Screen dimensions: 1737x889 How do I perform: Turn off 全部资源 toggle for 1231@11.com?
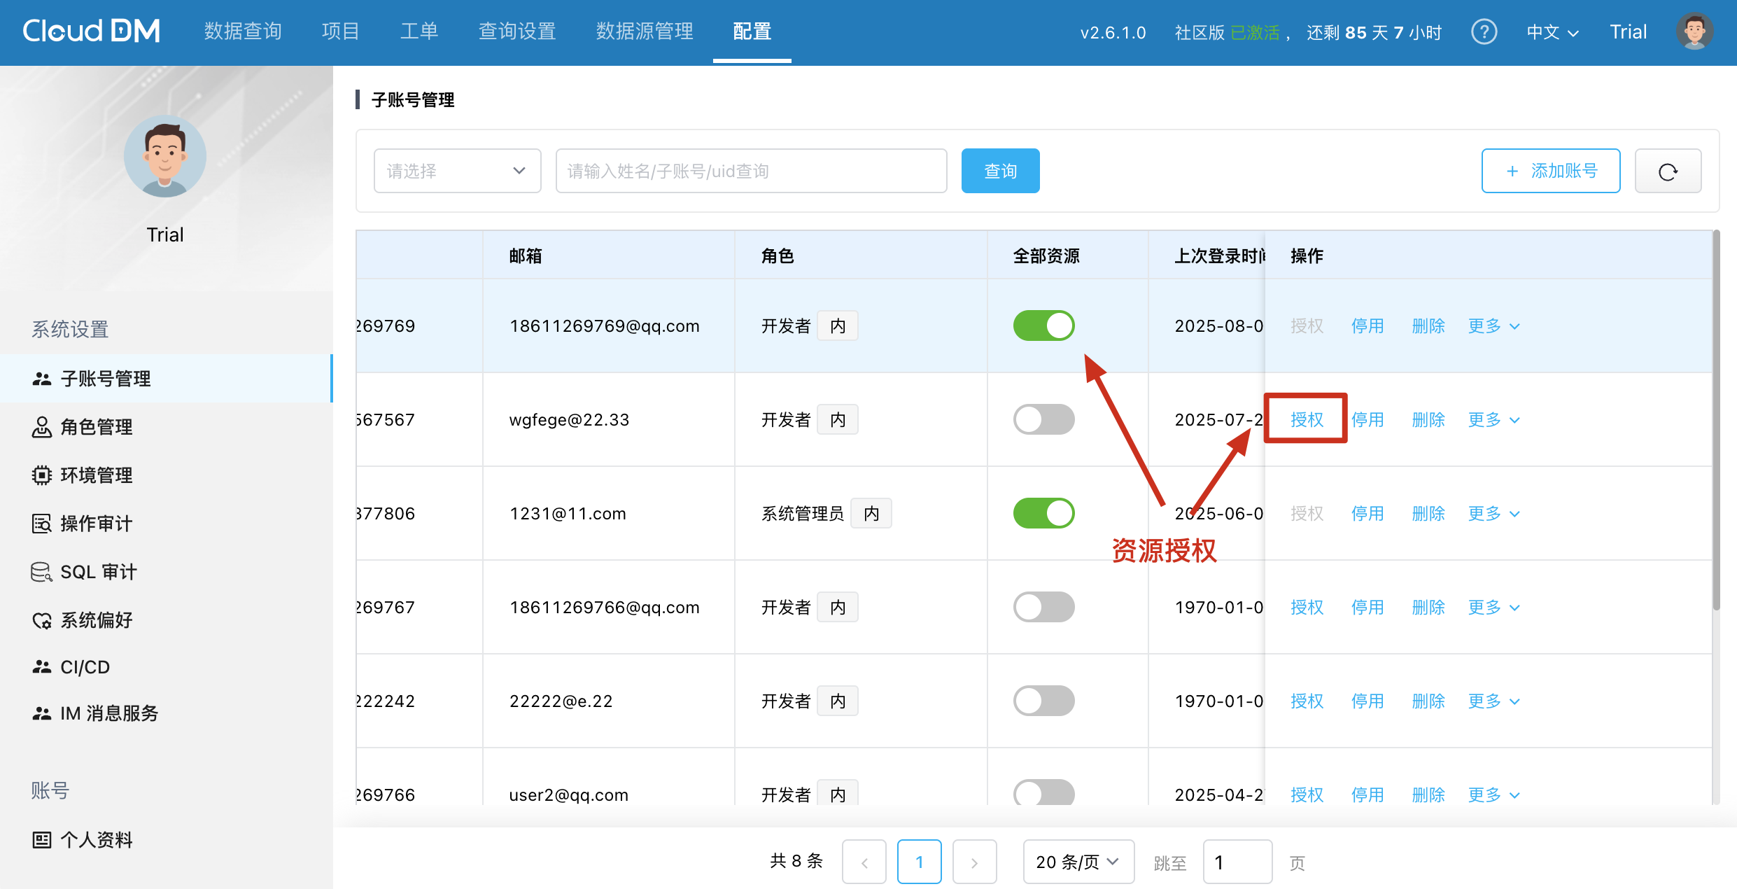pyautogui.click(x=1043, y=514)
